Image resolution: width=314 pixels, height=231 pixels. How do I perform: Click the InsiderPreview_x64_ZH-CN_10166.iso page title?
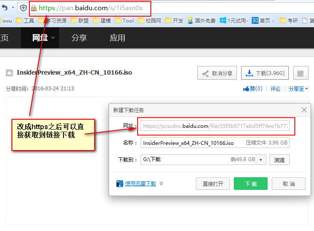74,72
